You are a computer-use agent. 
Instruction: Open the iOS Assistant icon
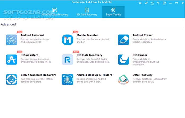11,60
